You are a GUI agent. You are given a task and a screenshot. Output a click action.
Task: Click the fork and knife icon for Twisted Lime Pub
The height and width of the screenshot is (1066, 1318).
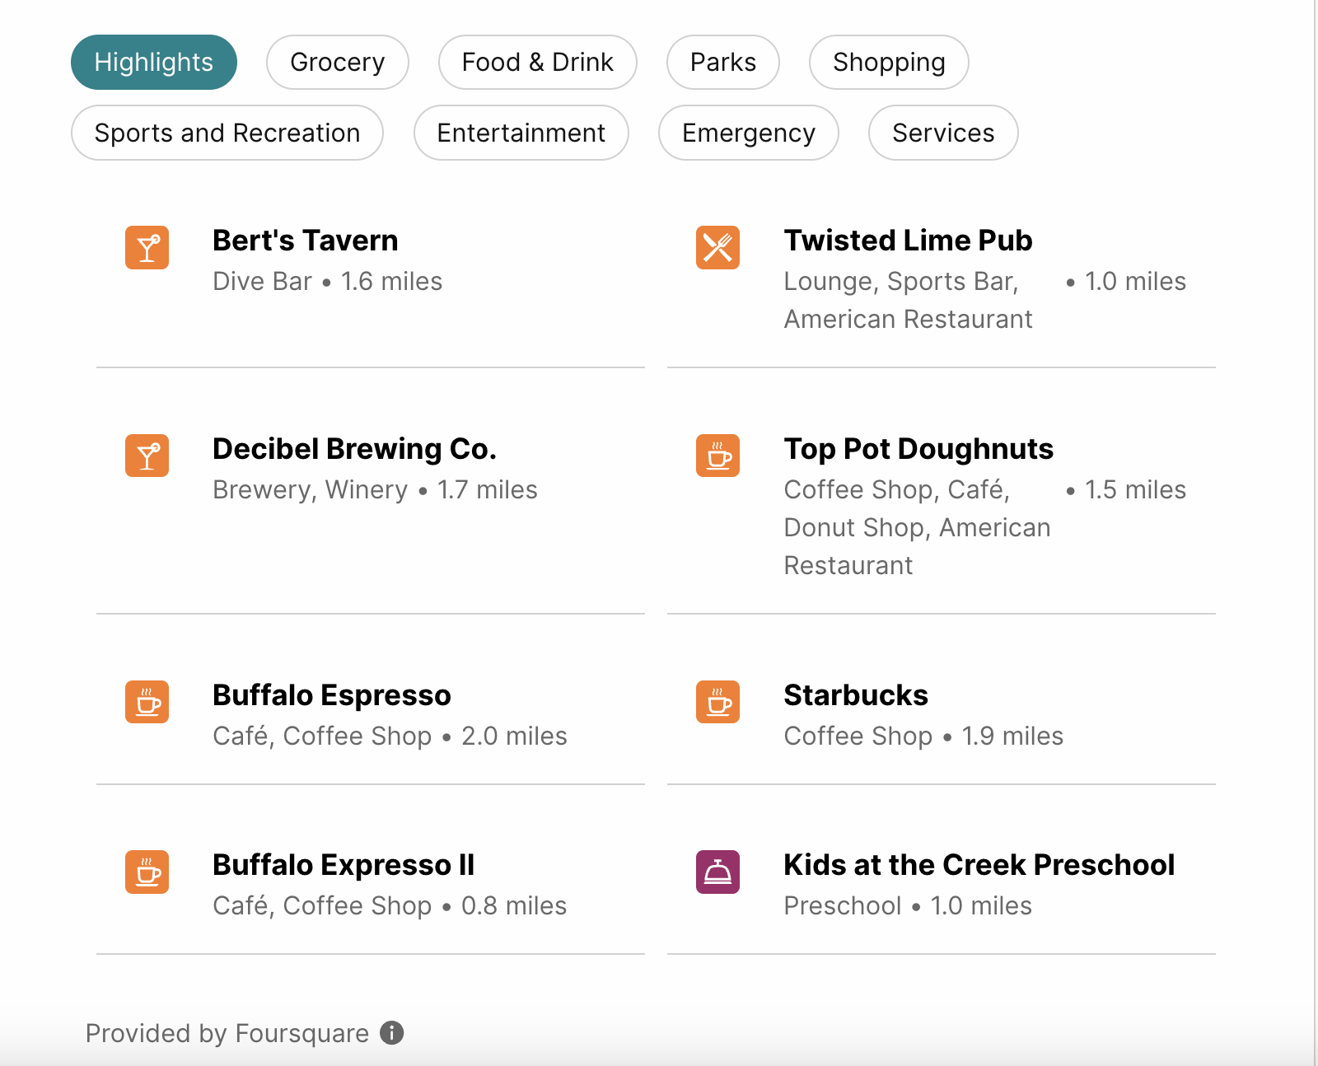[717, 247]
